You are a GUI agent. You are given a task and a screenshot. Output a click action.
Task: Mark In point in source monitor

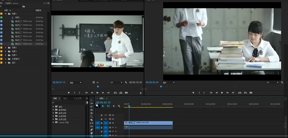[x=74, y=93]
